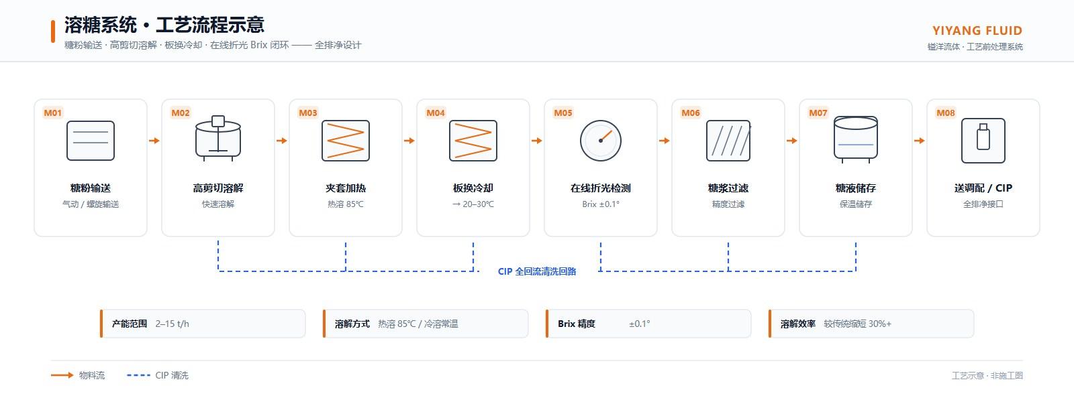This screenshot has width=1074, height=402.
Task: Select the M06 syrup filter icon
Action: point(728,141)
